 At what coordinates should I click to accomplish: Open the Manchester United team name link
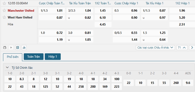(21, 11)
